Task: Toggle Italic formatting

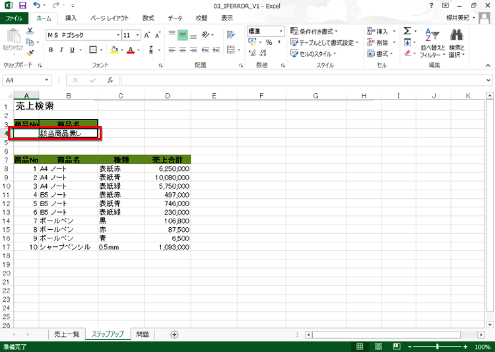Action: (61, 50)
